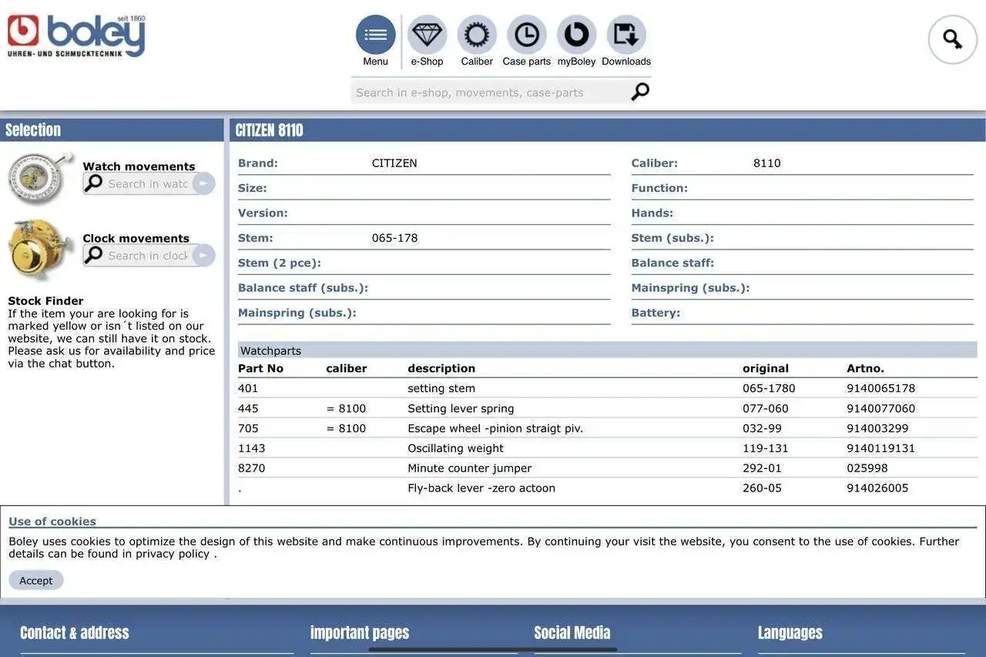Viewport: 986px width, 657px height.
Task: Click the Case parts label
Action: tap(527, 62)
